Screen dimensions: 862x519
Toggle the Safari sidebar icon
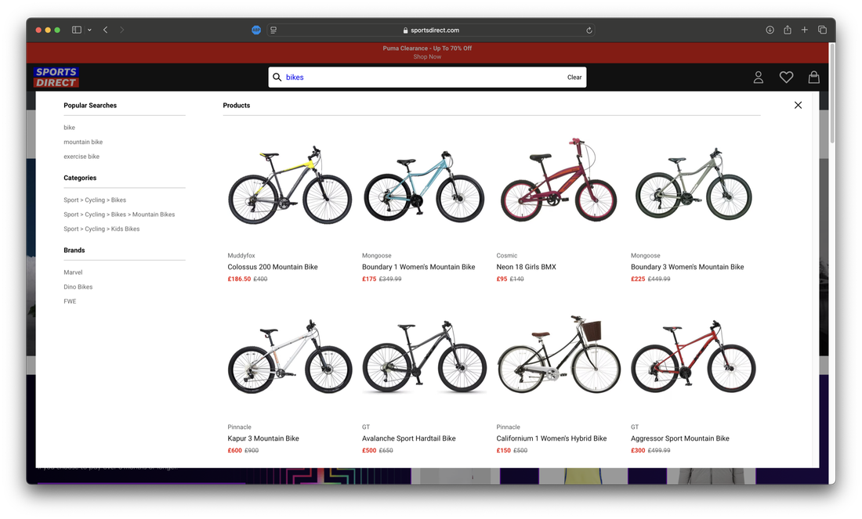tap(77, 31)
